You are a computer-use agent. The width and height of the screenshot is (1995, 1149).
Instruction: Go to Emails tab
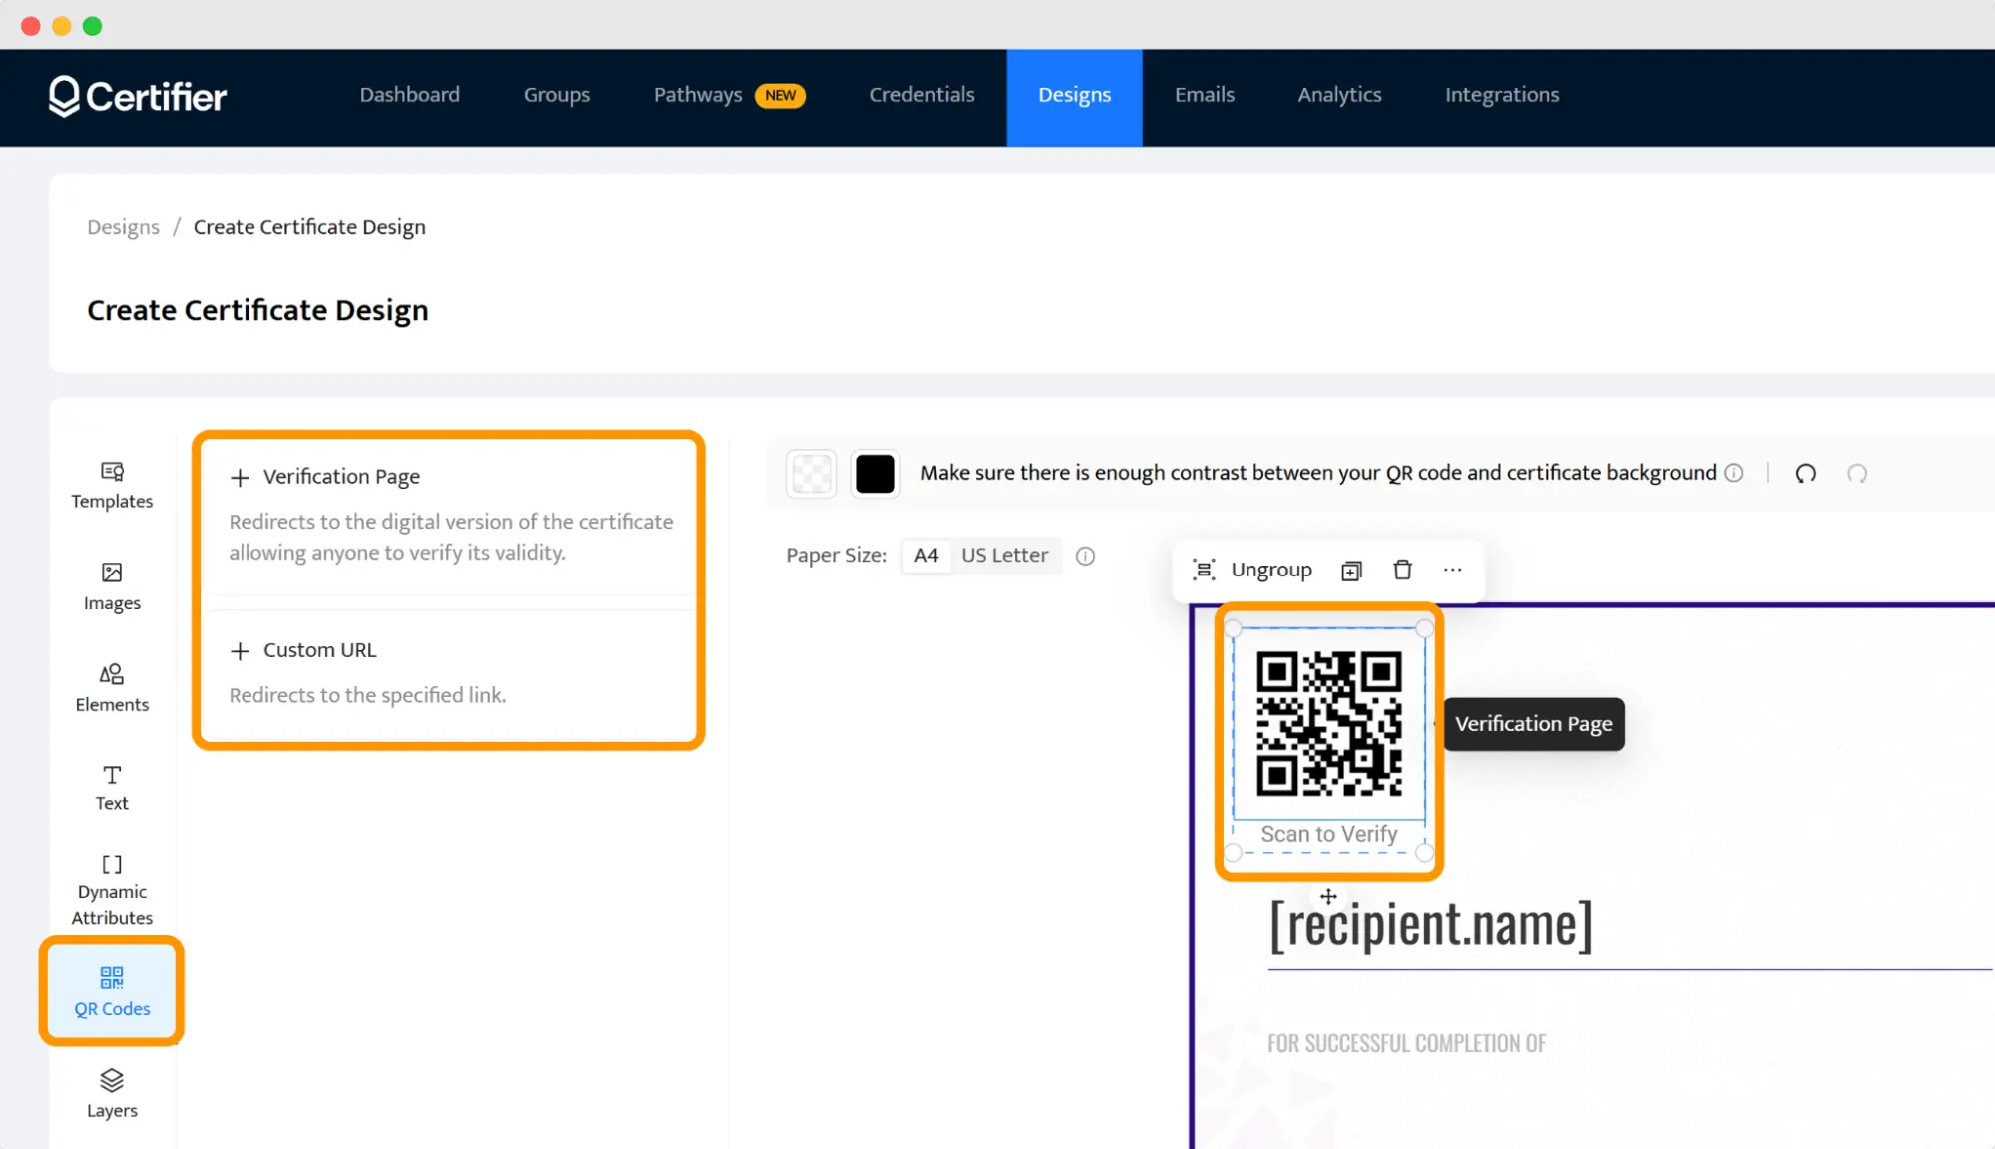click(x=1204, y=95)
